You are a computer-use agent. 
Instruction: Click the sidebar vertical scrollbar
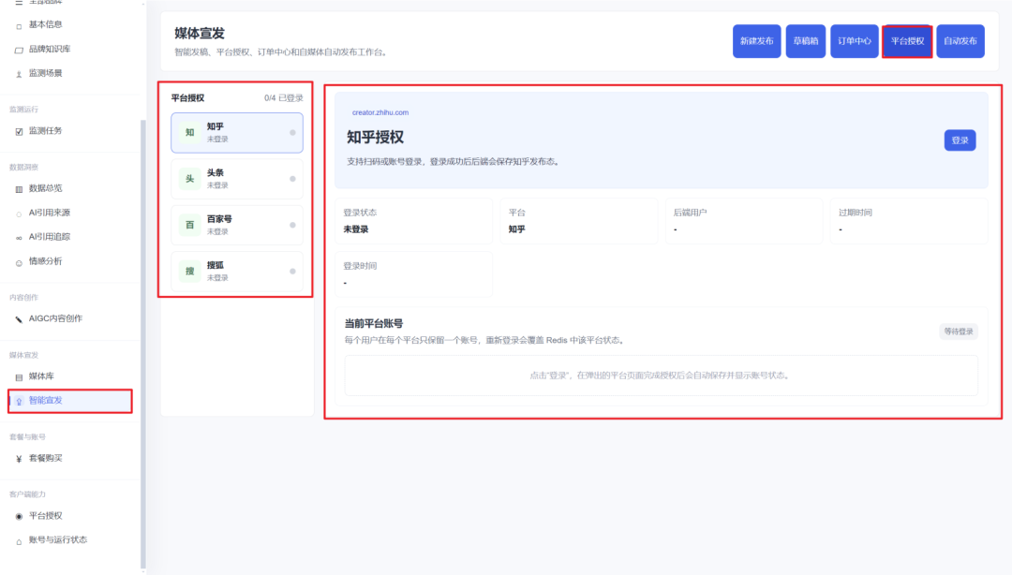tap(142, 342)
